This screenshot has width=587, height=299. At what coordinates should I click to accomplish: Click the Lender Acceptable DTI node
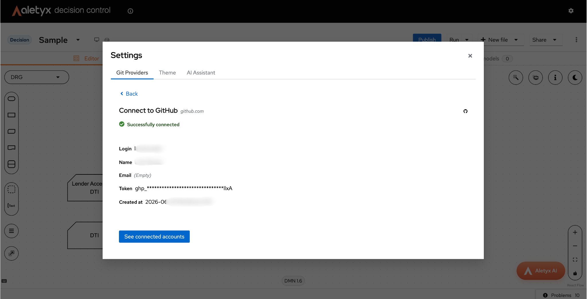click(x=85, y=188)
